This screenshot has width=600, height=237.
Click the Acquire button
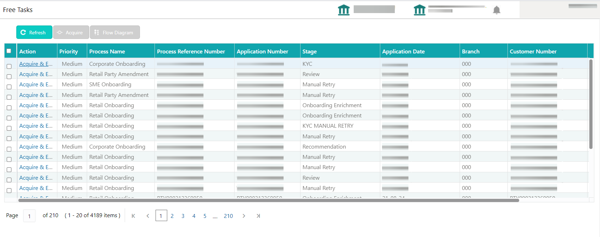(71, 32)
